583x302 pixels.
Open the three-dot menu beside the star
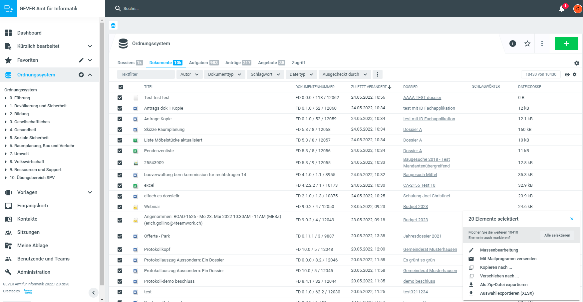click(542, 44)
